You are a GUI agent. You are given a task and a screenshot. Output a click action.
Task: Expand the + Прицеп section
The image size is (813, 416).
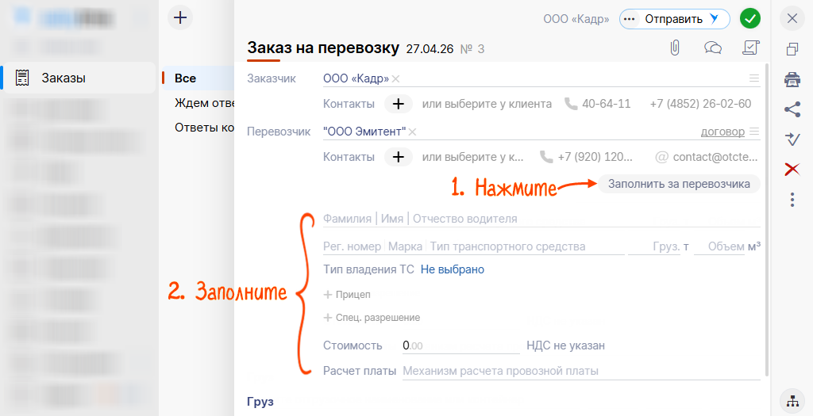tap(347, 295)
